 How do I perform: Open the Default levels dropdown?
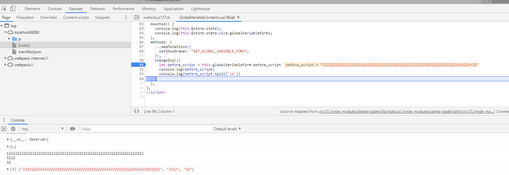[227, 129]
